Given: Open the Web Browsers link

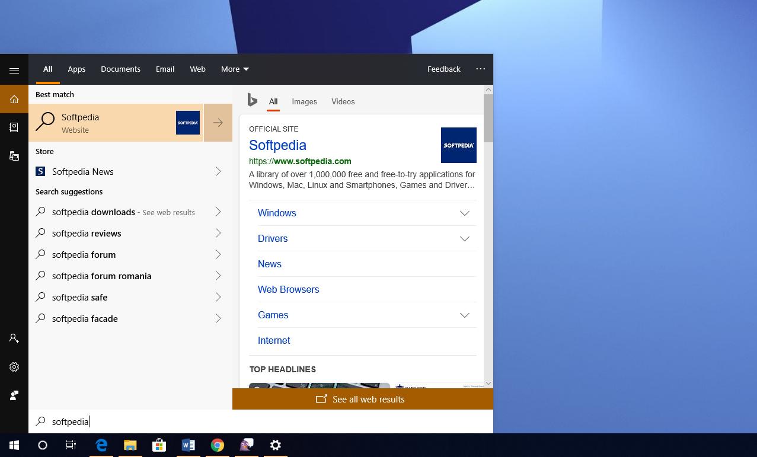Looking at the screenshot, I should [289, 289].
